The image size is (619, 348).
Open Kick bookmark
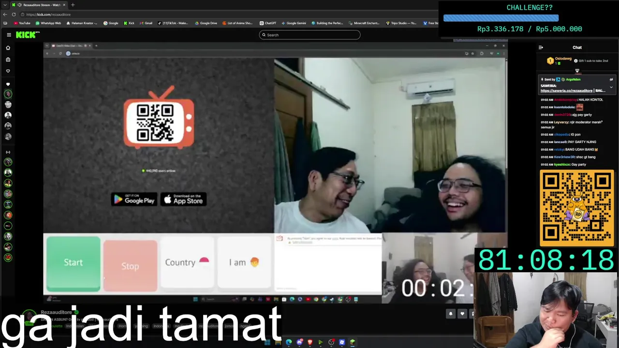[x=129, y=23]
